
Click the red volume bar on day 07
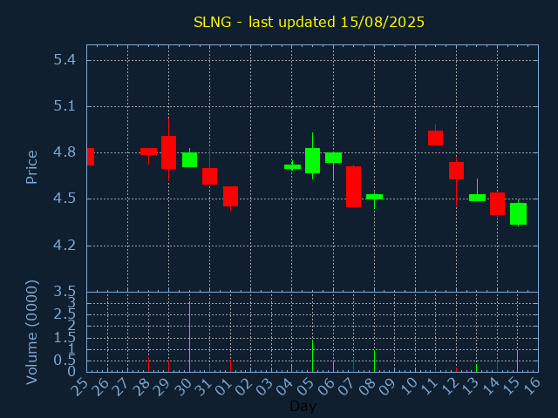(353, 365)
